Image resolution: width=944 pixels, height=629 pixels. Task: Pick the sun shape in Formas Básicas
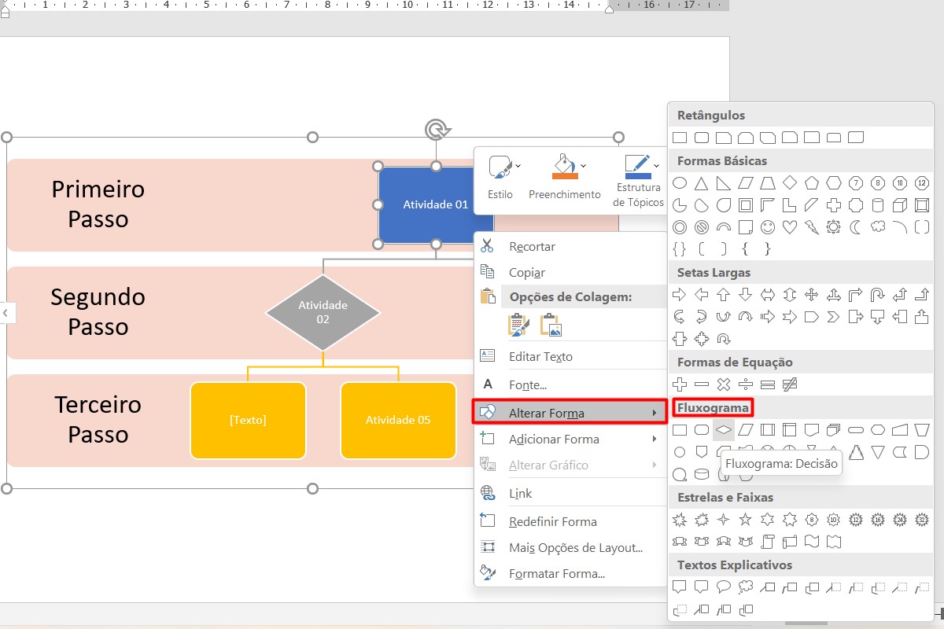tap(834, 227)
